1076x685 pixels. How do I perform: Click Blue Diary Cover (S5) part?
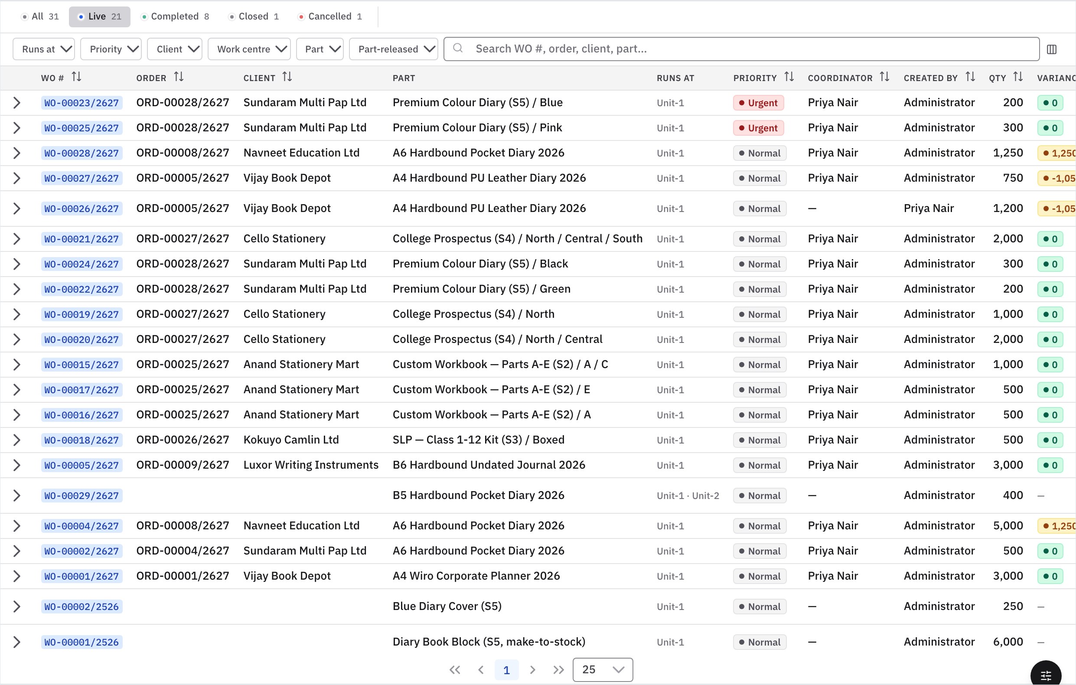click(447, 607)
